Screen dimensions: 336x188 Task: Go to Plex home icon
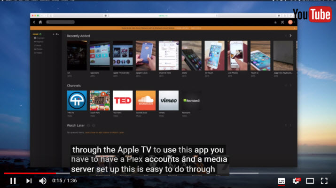click(x=40, y=22)
